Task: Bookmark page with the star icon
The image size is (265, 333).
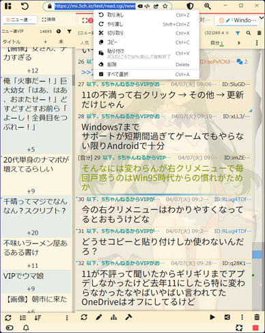Action: 165,6
